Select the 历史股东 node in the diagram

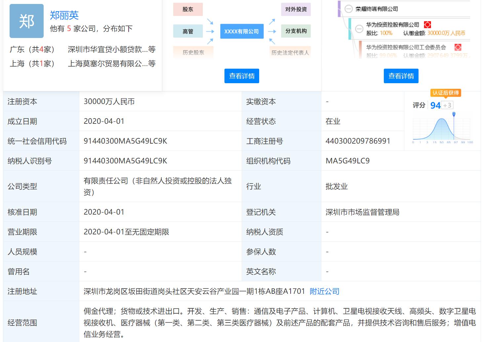tap(193, 52)
